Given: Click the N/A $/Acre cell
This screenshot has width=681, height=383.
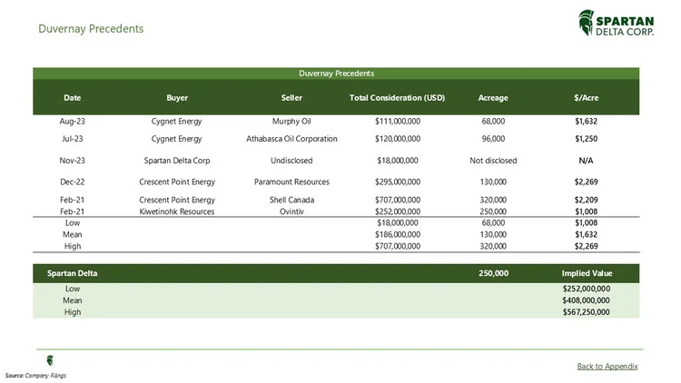Looking at the screenshot, I should pyautogui.click(x=586, y=161).
